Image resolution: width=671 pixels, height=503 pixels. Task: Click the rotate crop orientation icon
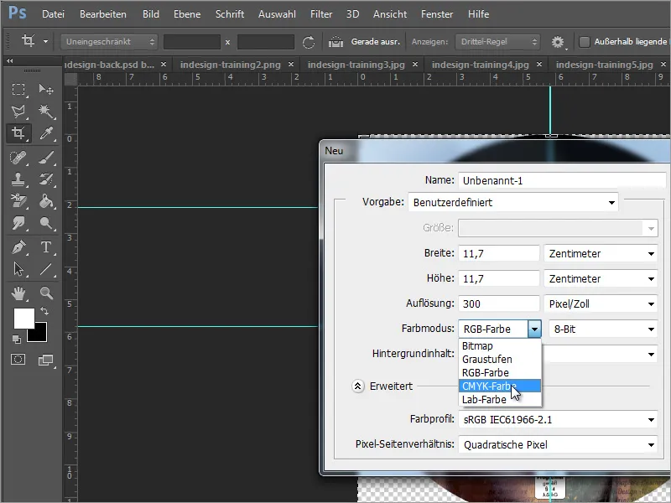(x=308, y=42)
